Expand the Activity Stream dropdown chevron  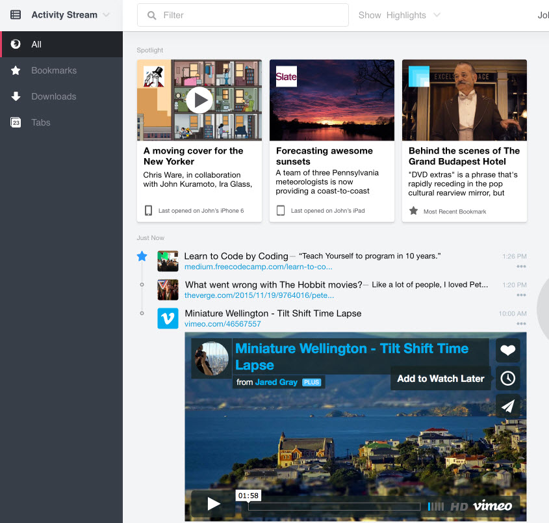(107, 15)
